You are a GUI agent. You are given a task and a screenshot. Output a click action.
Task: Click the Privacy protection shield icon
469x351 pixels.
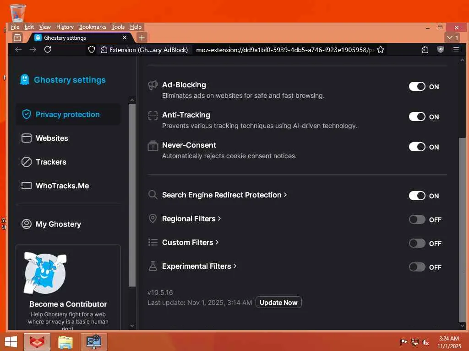(27, 114)
